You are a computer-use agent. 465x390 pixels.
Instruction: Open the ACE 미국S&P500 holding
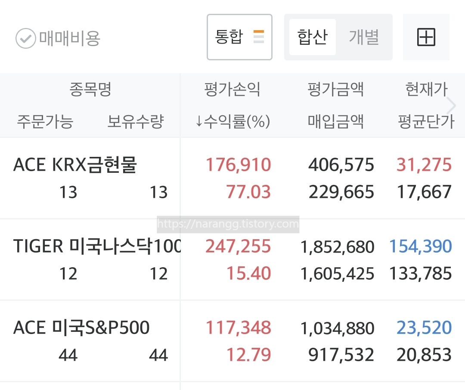point(81,328)
